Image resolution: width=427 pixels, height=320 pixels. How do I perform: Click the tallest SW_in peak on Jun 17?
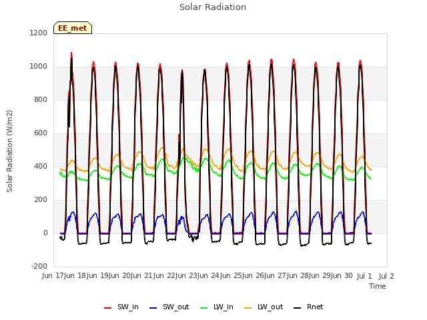71,53
